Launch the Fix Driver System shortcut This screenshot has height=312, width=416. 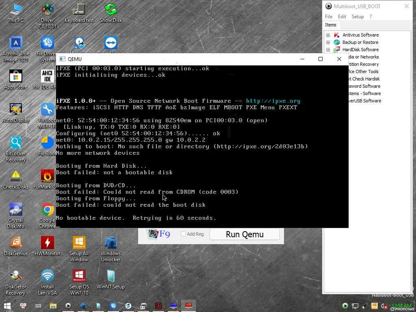click(x=47, y=49)
